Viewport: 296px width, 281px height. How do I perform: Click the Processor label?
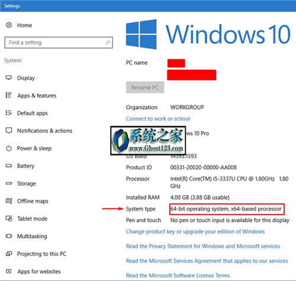click(x=138, y=179)
